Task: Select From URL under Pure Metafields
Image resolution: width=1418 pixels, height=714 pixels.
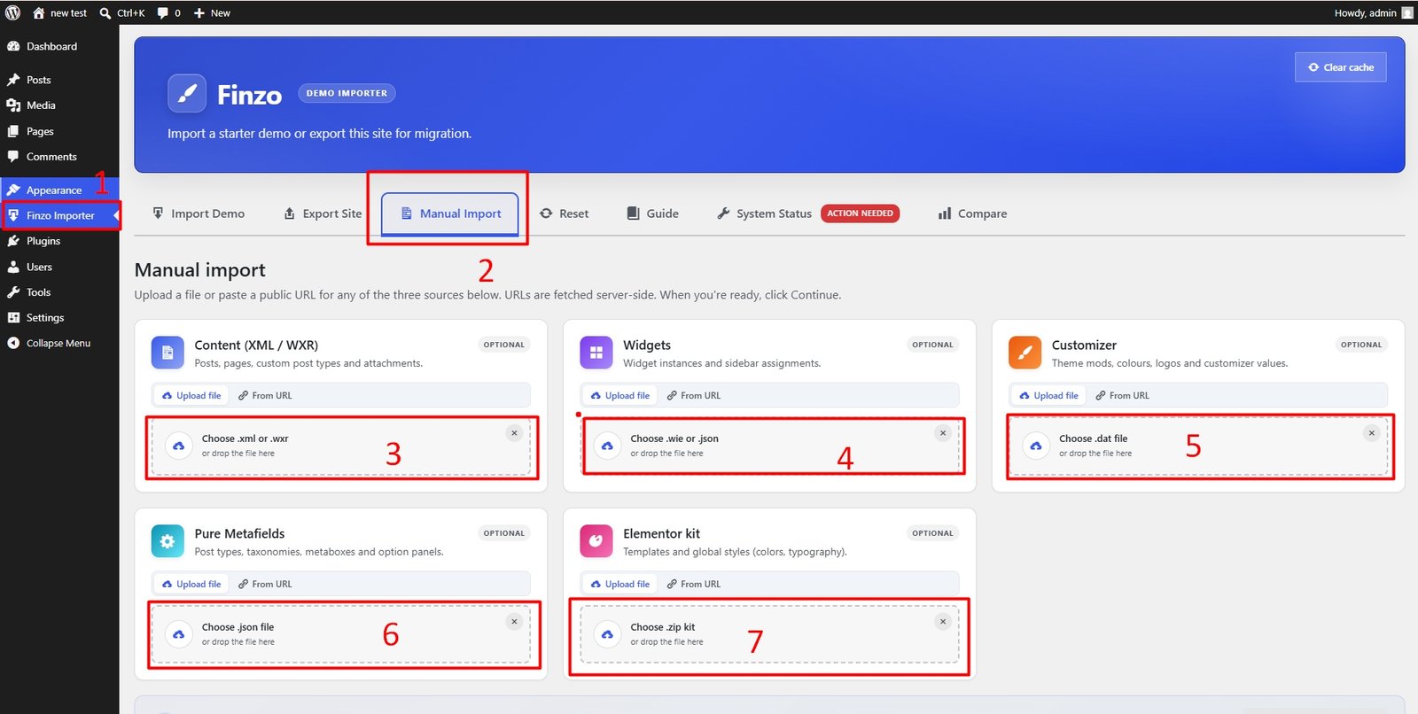Action: coord(265,585)
